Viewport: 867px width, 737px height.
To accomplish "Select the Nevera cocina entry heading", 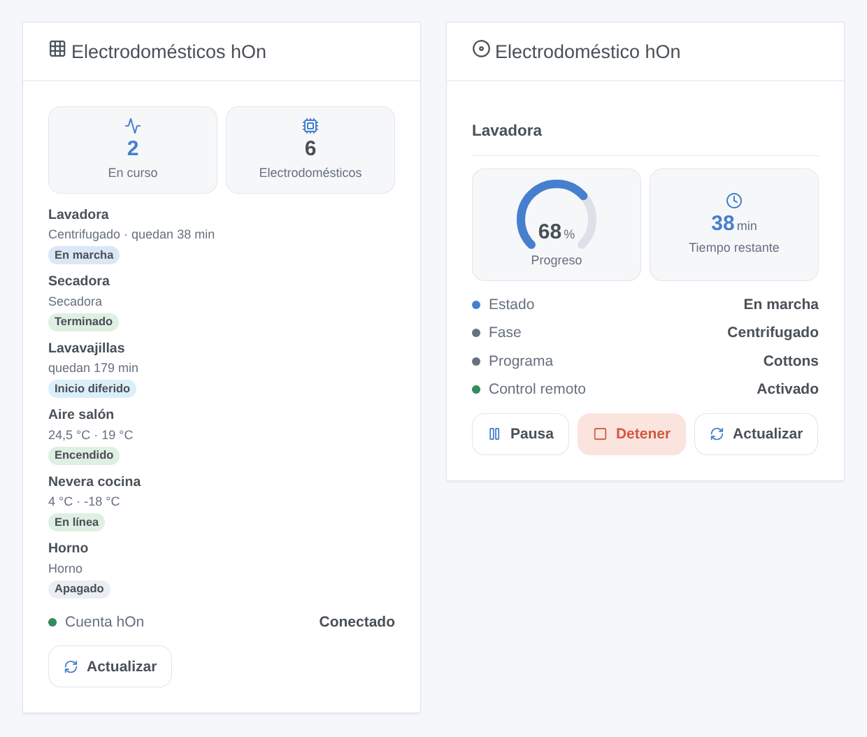I will (94, 482).
